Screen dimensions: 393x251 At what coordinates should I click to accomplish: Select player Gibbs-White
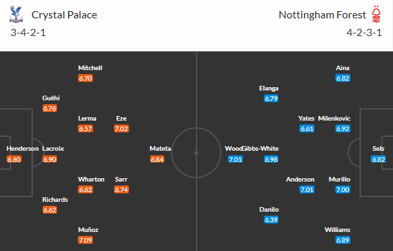(261, 149)
